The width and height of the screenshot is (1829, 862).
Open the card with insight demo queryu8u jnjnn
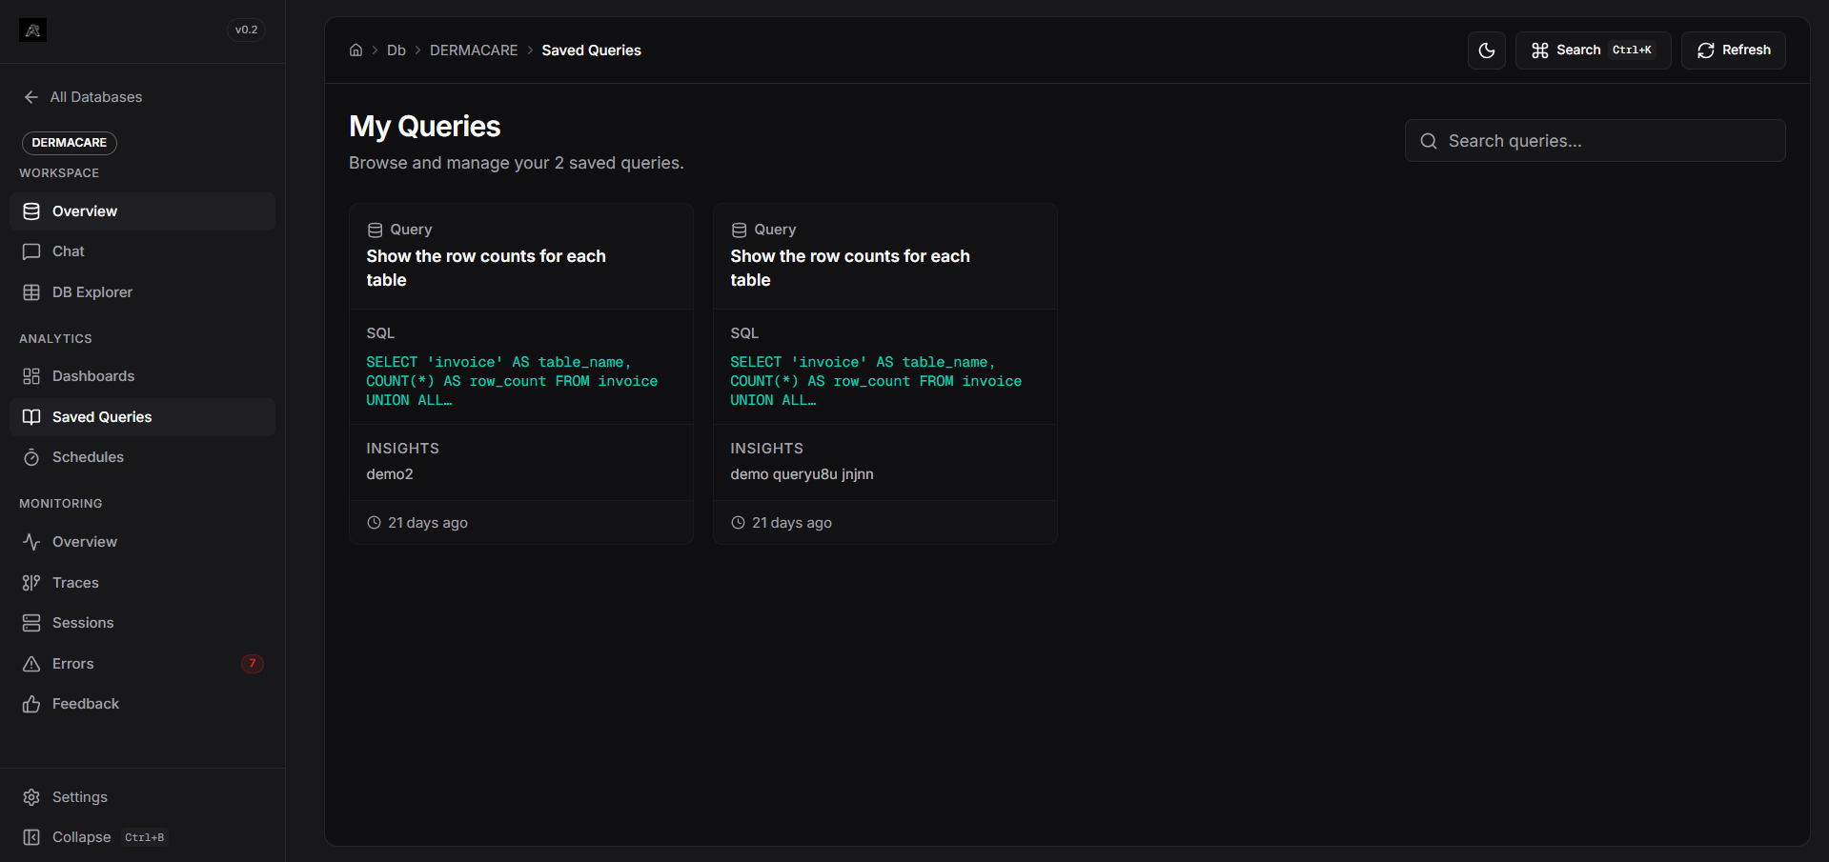(885, 373)
